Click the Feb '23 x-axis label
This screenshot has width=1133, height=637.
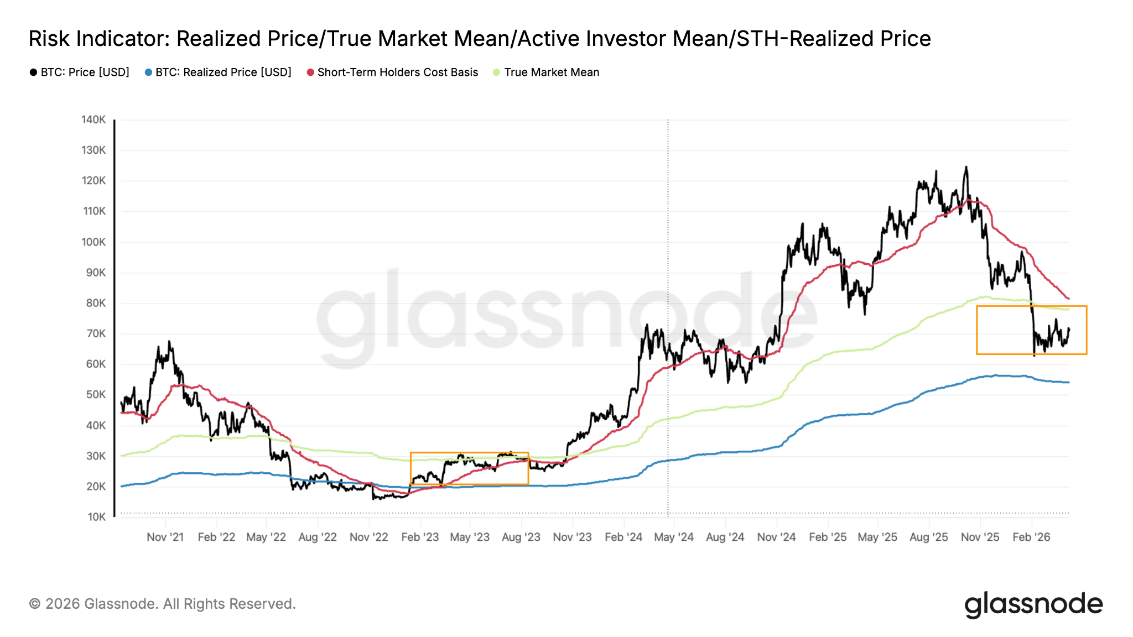(x=420, y=537)
